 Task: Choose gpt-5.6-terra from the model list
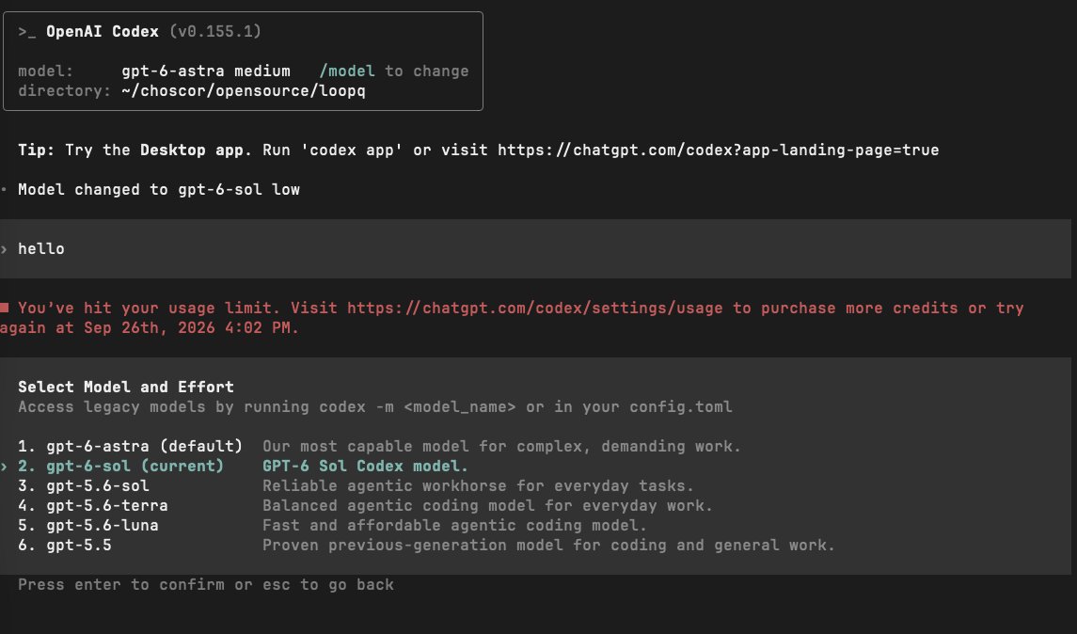tap(93, 506)
